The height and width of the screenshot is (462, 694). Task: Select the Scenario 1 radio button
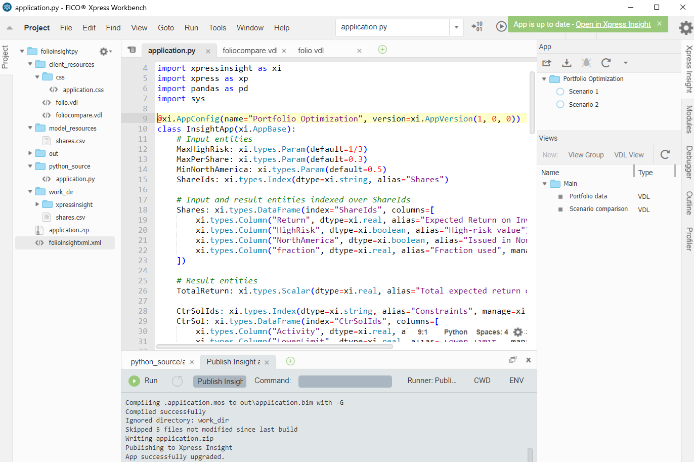(560, 92)
